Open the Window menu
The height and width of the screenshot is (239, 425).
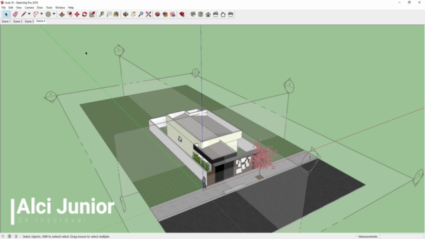click(60, 7)
